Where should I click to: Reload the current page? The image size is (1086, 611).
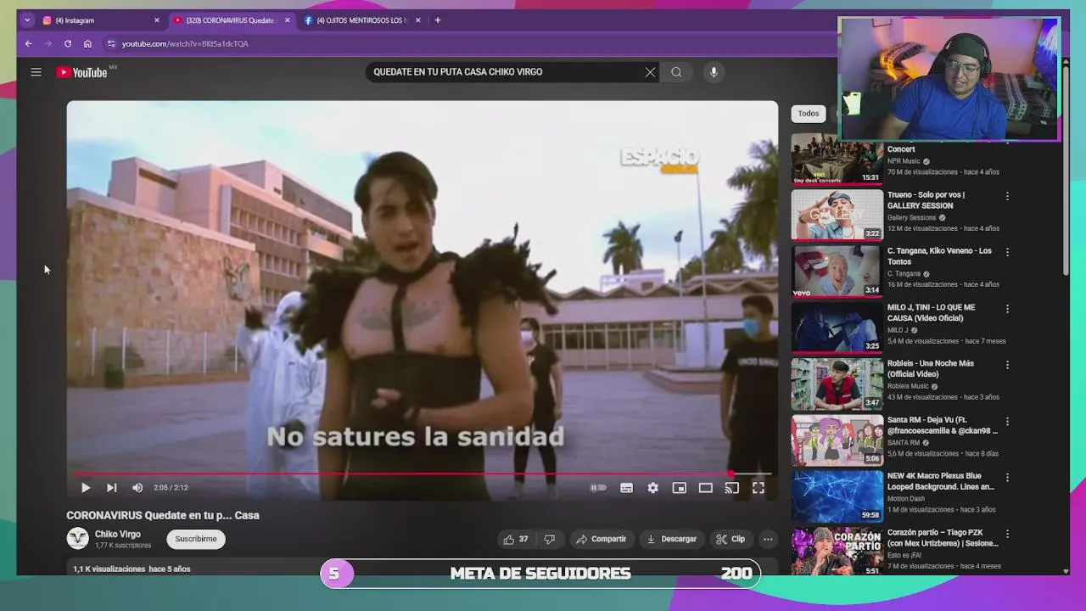click(68, 43)
